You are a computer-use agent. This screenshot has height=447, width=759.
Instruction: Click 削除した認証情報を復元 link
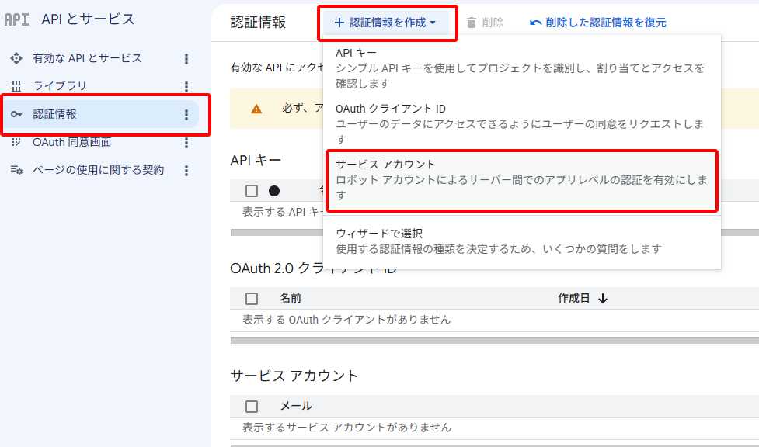598,23
